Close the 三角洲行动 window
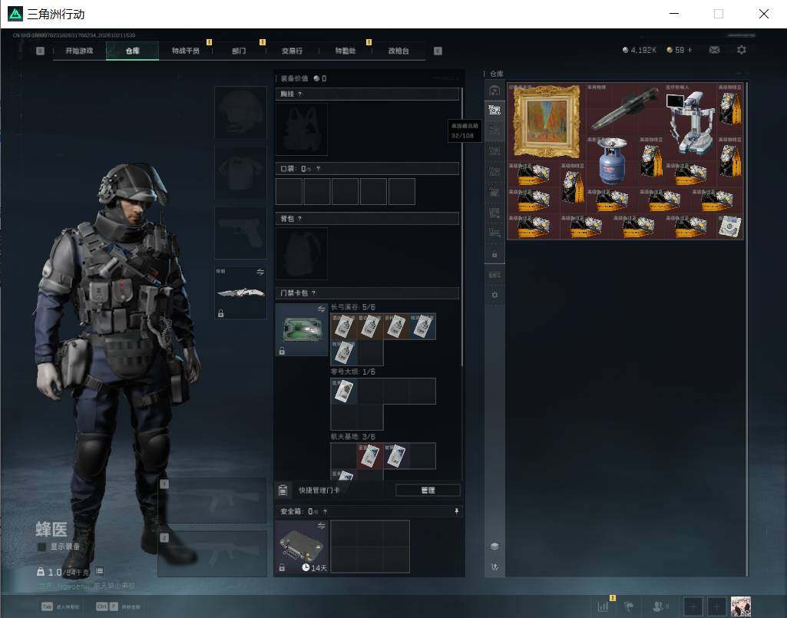Image resolution: width=787 pixels, height=618 pixels. click(x=763, y=14)
